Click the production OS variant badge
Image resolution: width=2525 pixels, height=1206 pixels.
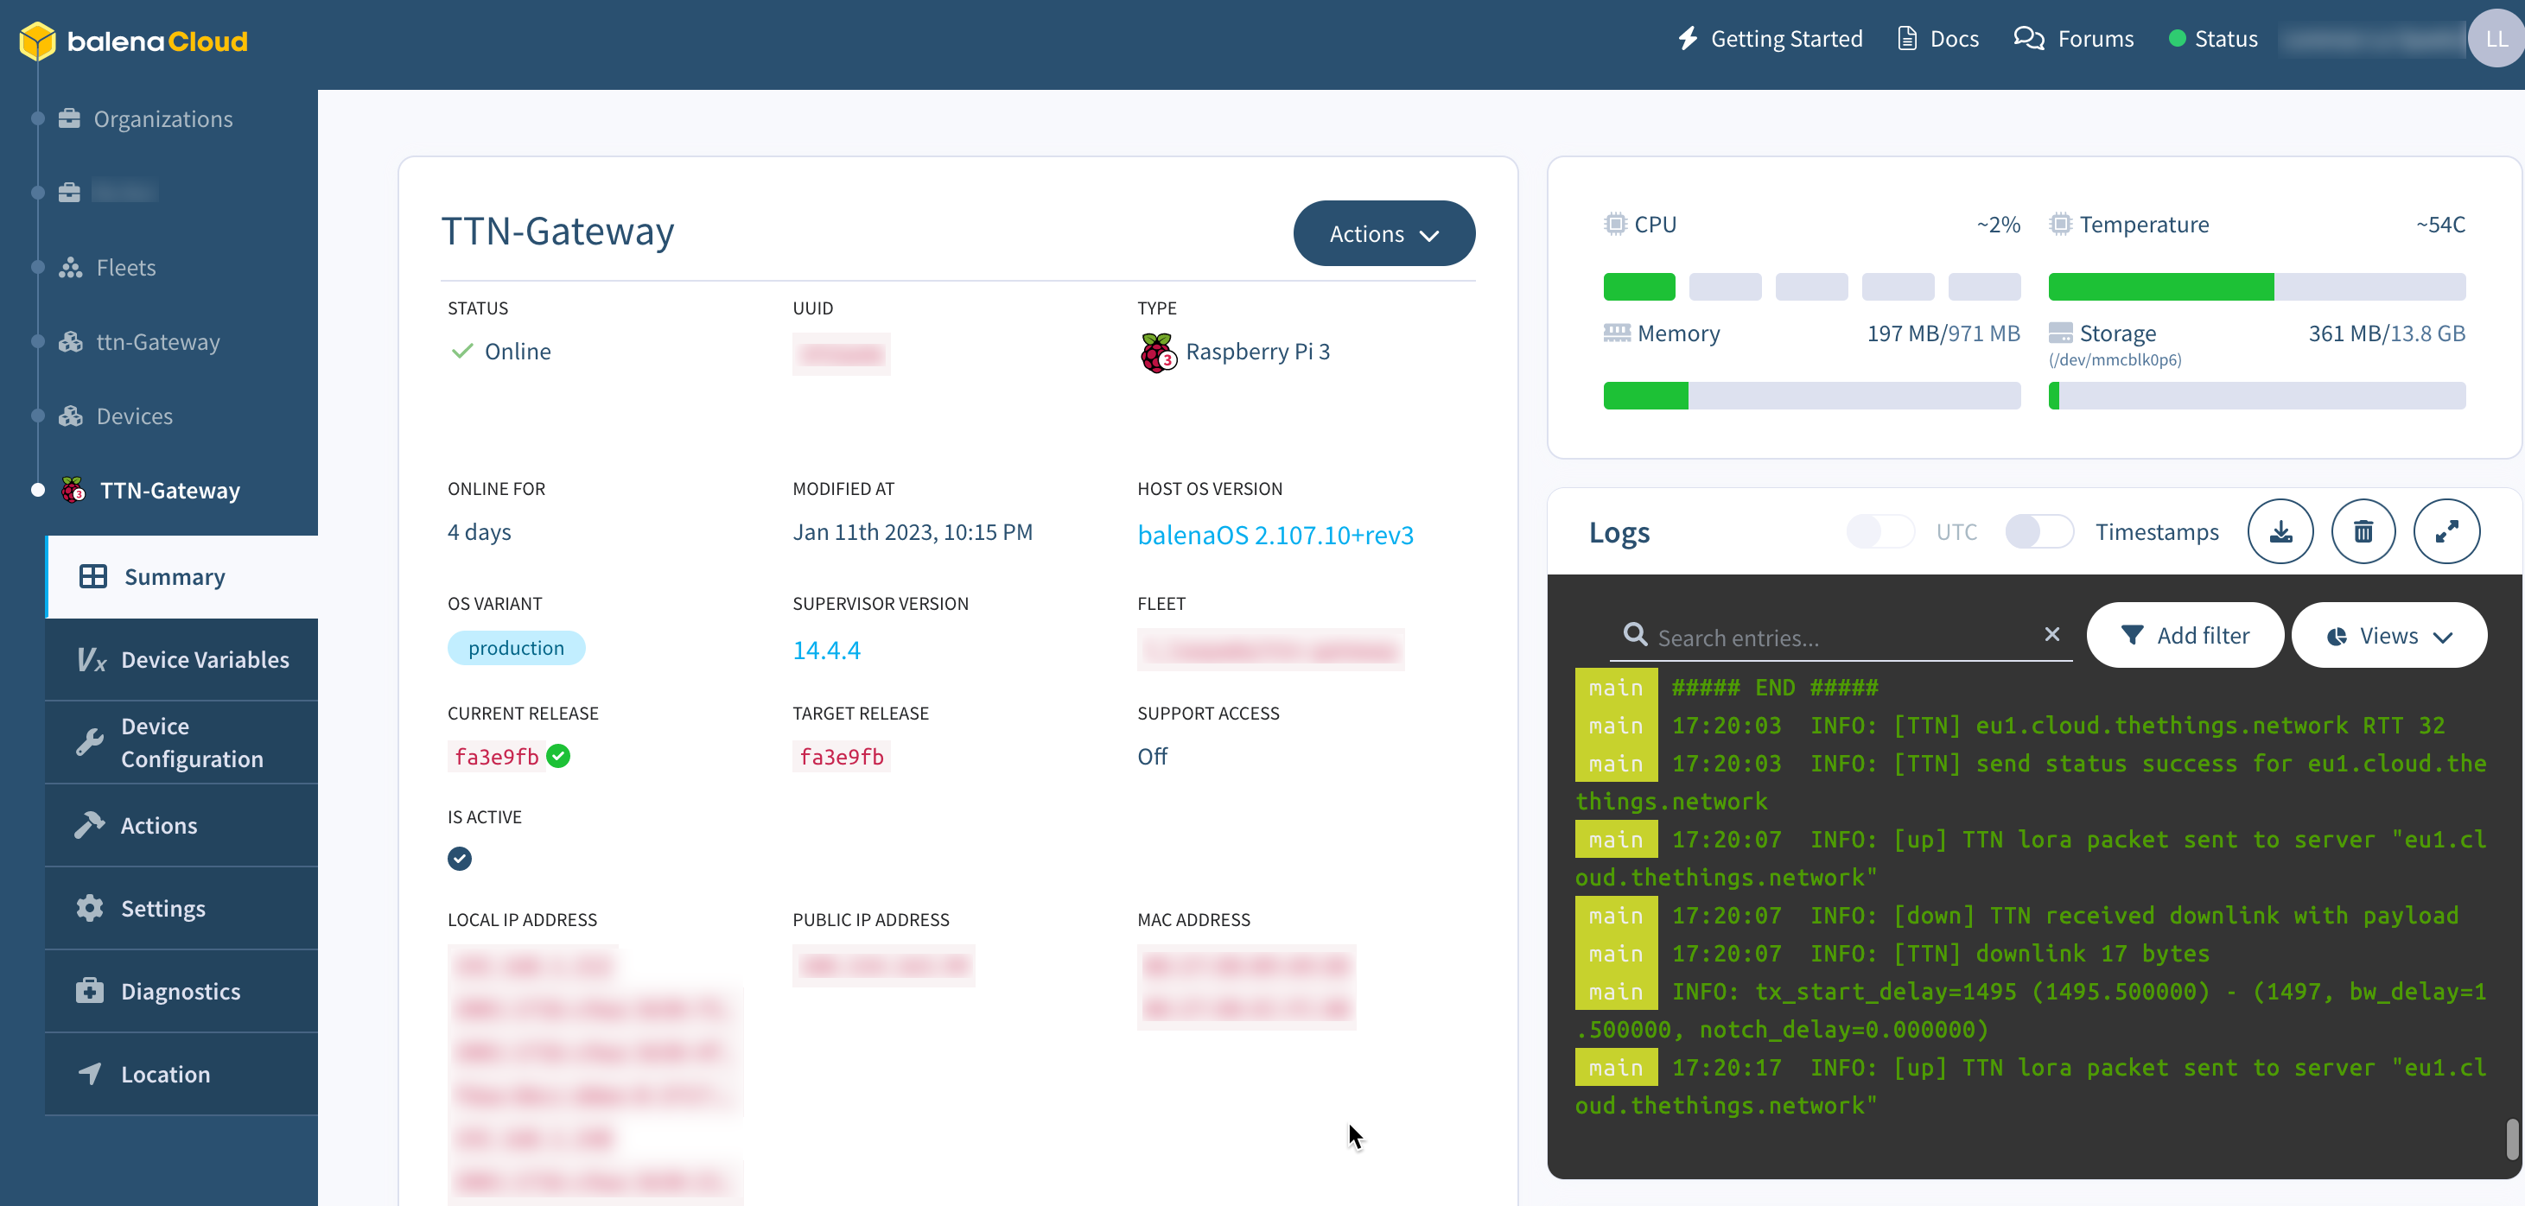point(517,649)
